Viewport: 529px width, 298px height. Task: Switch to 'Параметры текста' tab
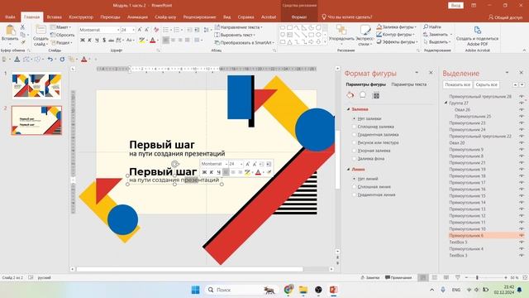click(x=409, y=84)
